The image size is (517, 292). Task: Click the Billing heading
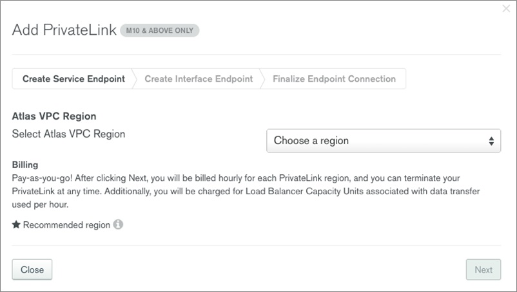click(25, 165)
